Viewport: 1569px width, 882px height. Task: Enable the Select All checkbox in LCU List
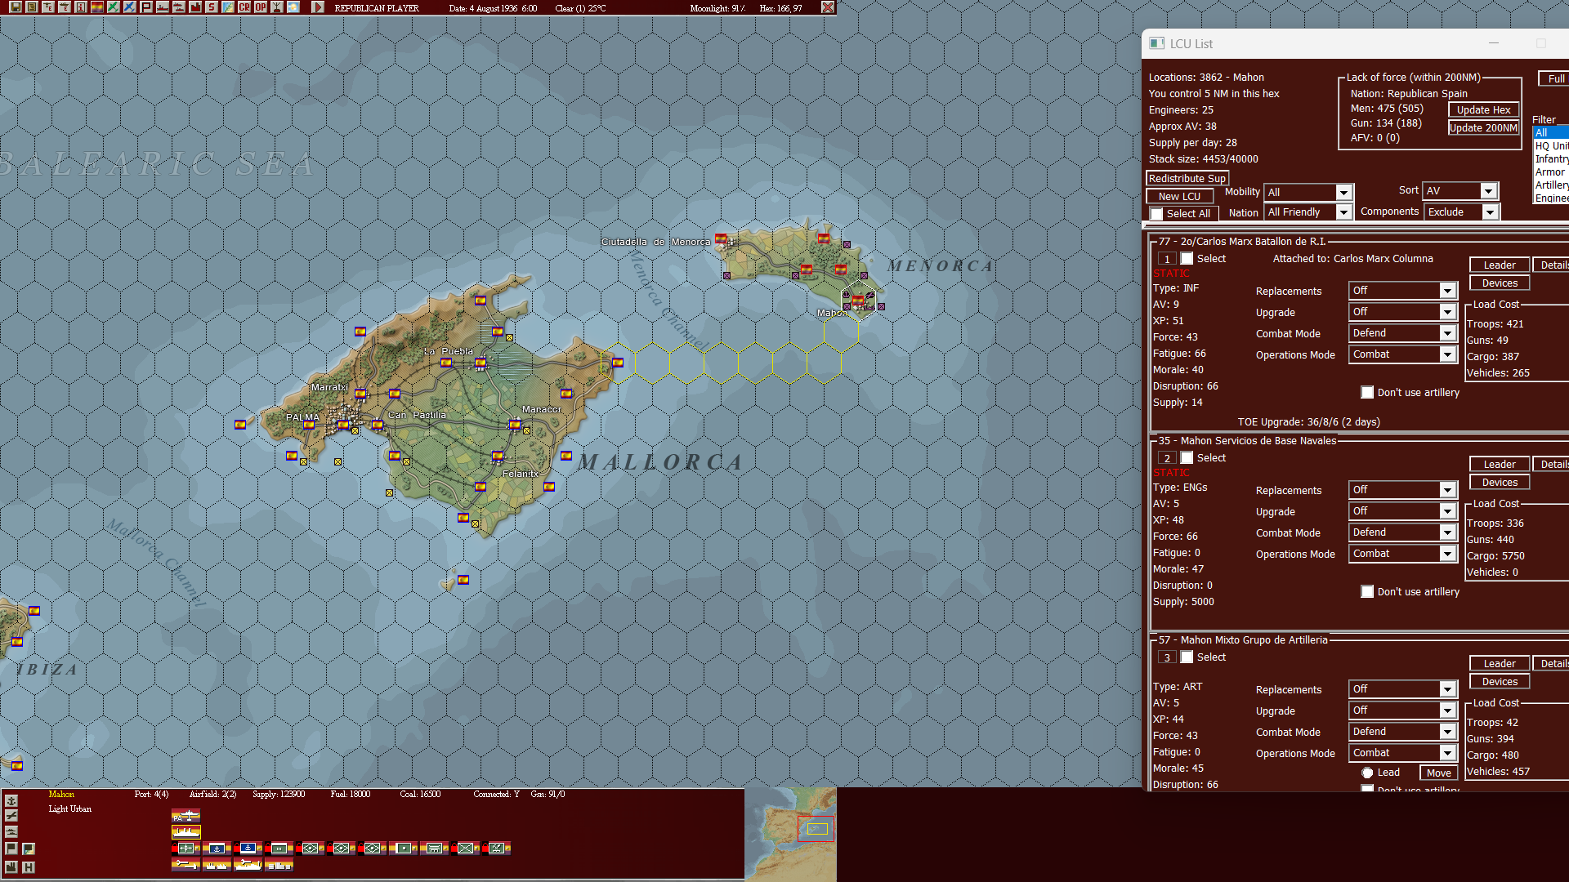click(1156, 213)
